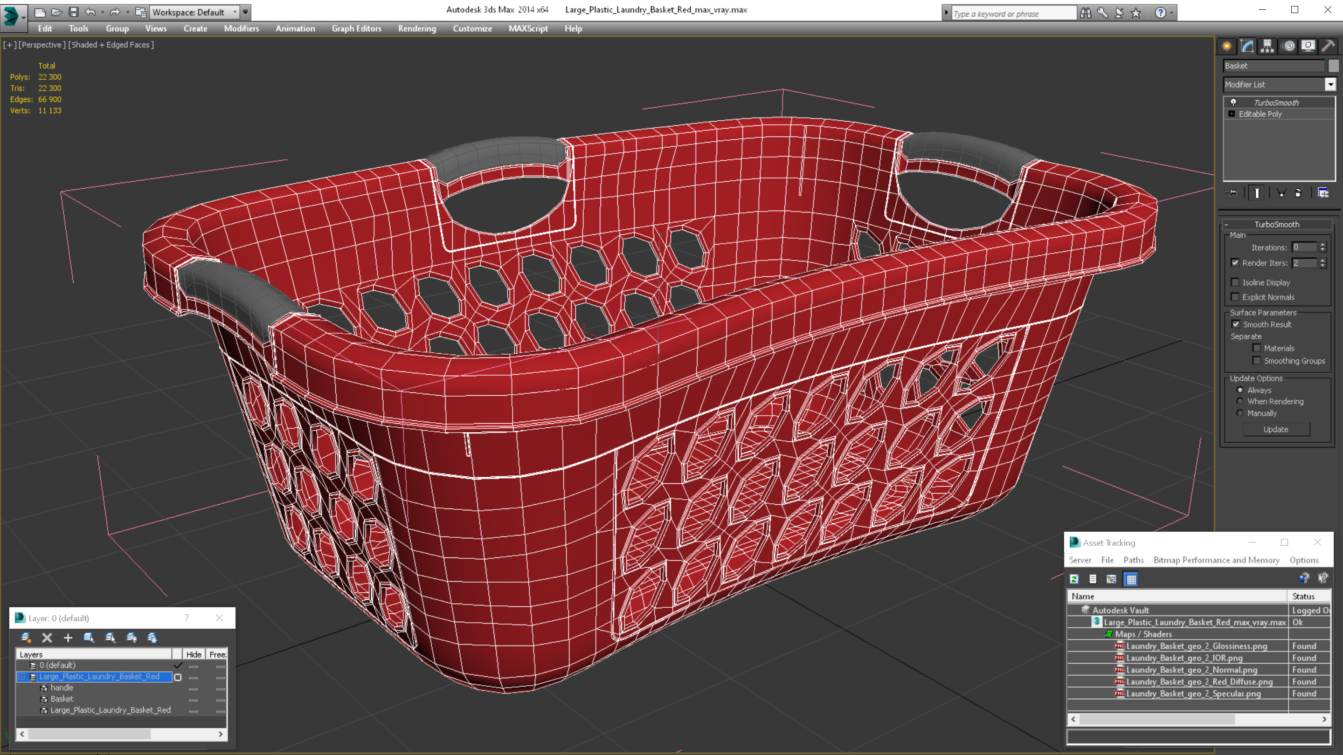This screenshot has height=755, width=1343.
Task: Open the Modifier List dropdown
Action: 1330,84
